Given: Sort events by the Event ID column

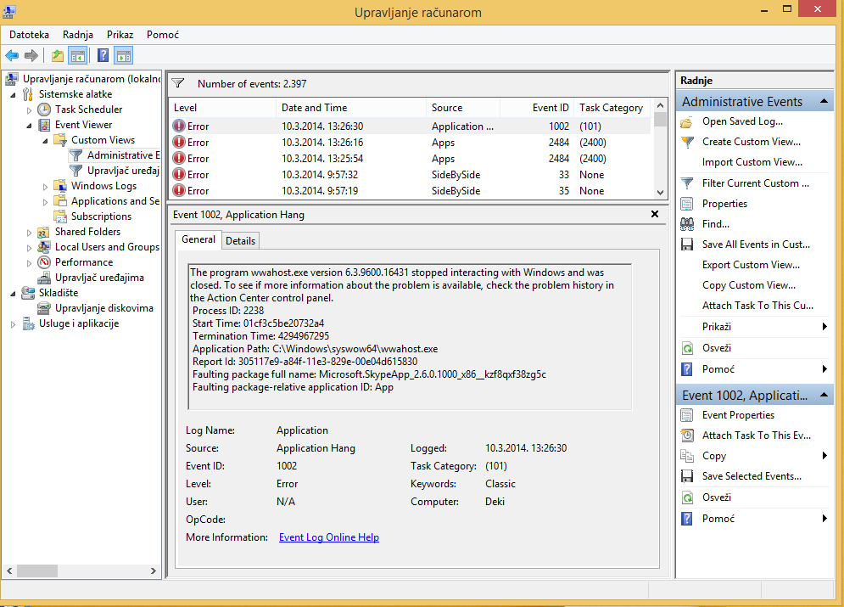Looking at the screenshot, I should (551, 108).
